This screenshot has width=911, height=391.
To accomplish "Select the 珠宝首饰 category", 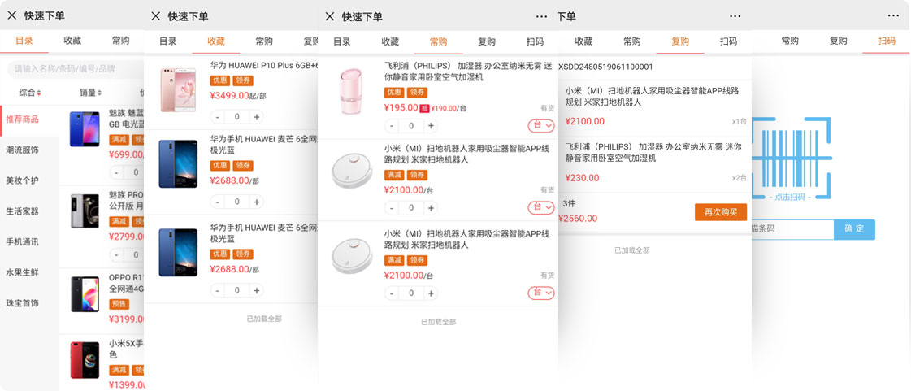I will click(x=23, y=303).
